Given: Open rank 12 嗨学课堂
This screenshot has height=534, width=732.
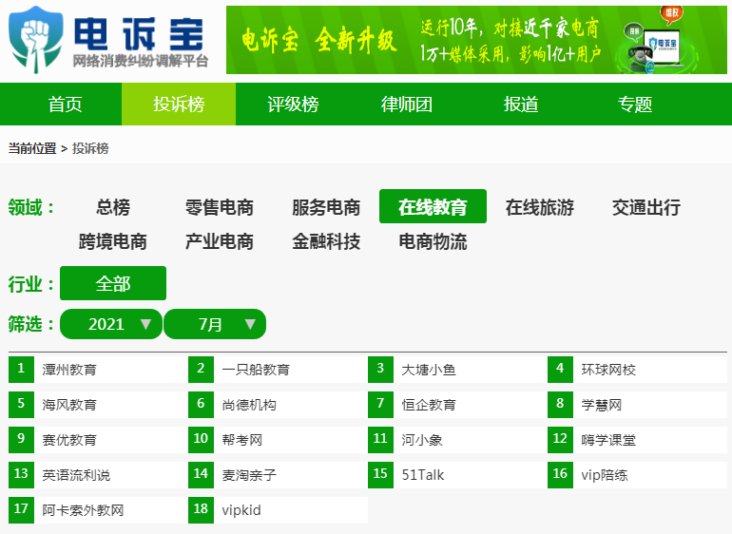Looking at the screenshot, I should click(x=637, y=440).
